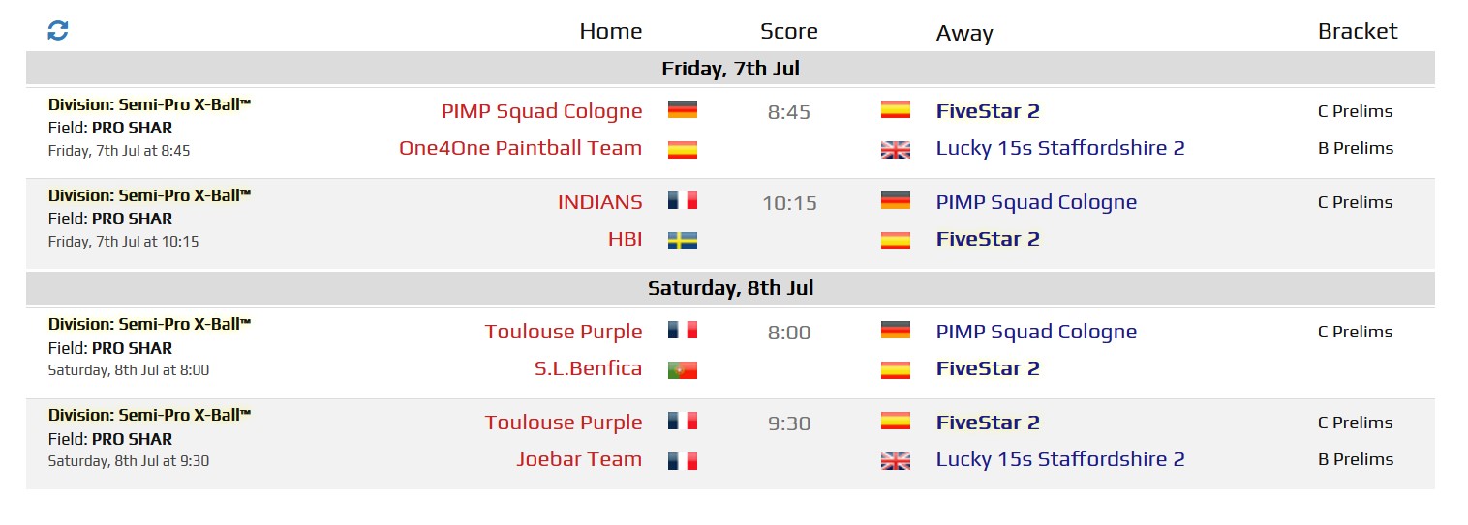Click the Saturday, 8th Jul date header
This screenshot has width=1468, height=525.
(730, 288)
